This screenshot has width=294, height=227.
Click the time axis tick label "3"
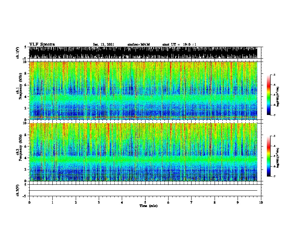coord(99,203)
